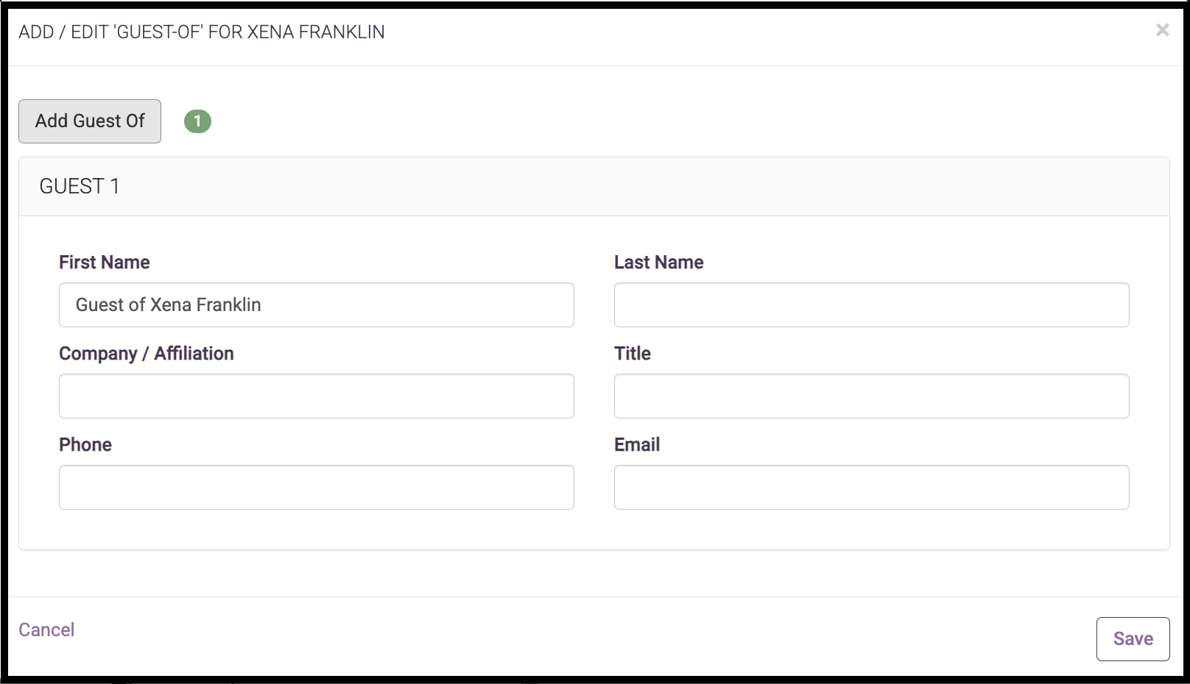Select the Email input field

tap(871, 487)
